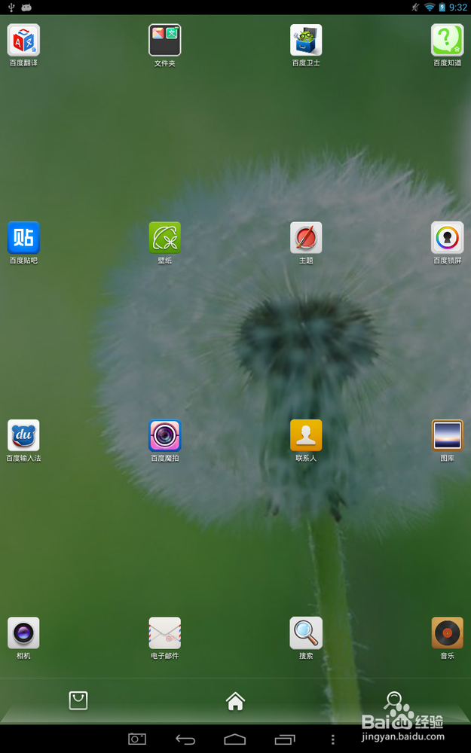The height and width of the screenshot is (753, 471).
Task: Open recent apps from navigation bar
Action: [285, 739]
